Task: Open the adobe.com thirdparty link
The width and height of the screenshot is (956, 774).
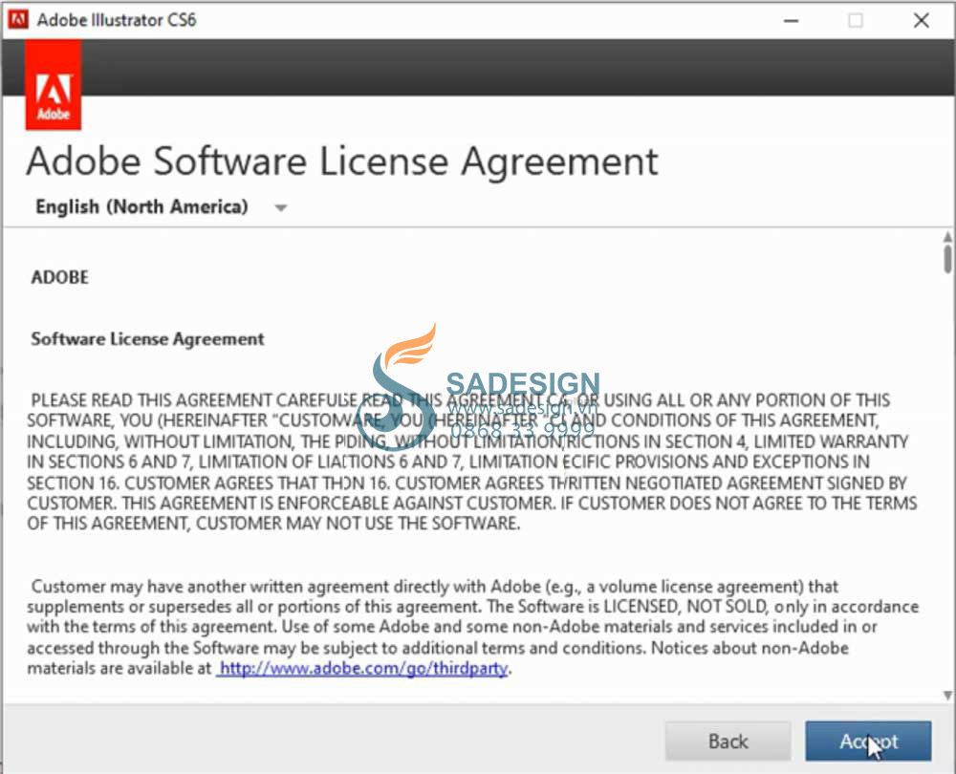Action: 363,669
